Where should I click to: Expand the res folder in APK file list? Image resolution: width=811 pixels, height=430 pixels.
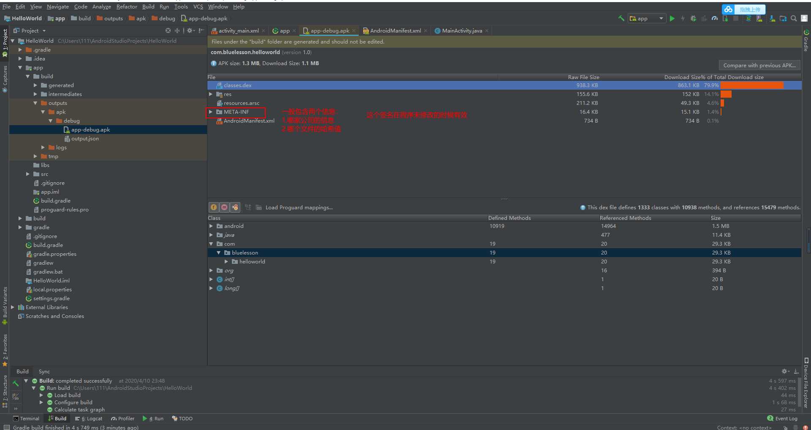210,94
